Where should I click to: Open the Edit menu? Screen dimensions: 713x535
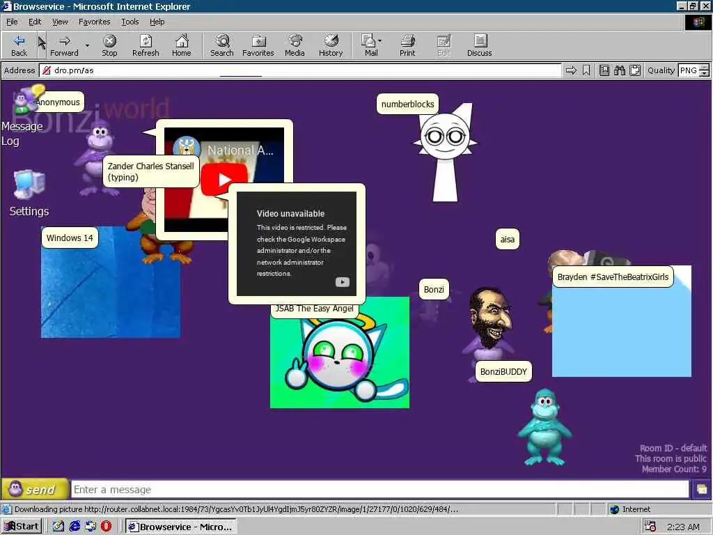[x=35, y=22]
